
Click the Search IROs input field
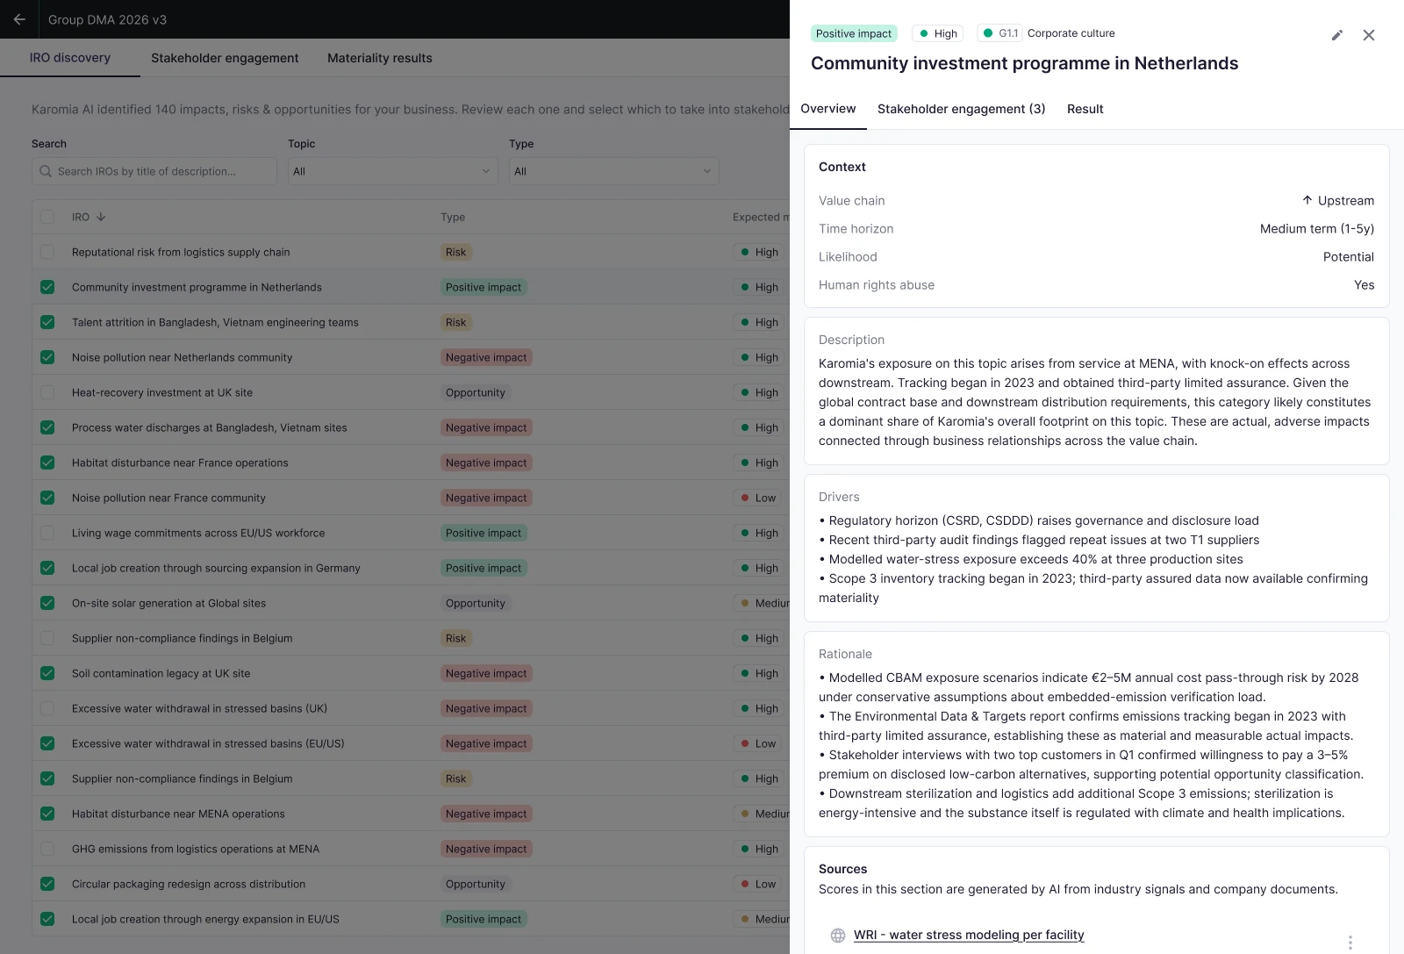click(154, 171)
